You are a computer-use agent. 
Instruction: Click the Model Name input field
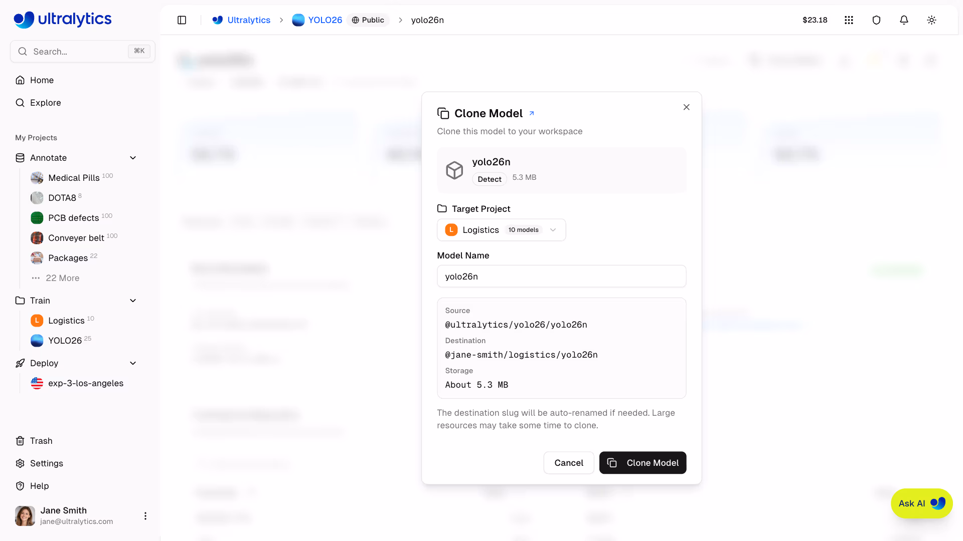point(561,277)
